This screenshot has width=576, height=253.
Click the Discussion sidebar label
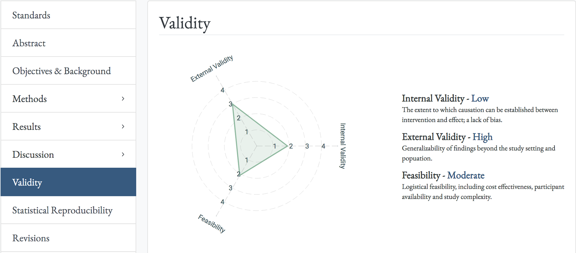pos(33,154)
